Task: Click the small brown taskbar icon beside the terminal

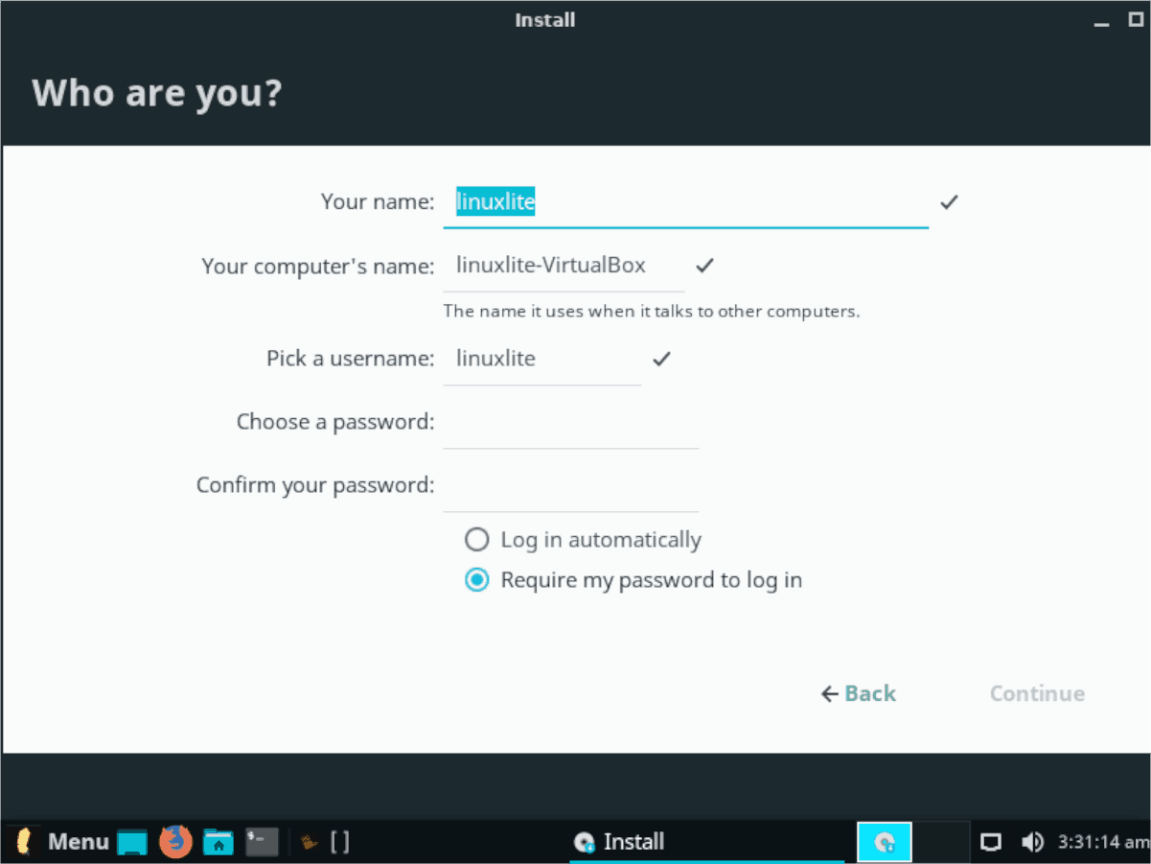Action: pos(309,842)
